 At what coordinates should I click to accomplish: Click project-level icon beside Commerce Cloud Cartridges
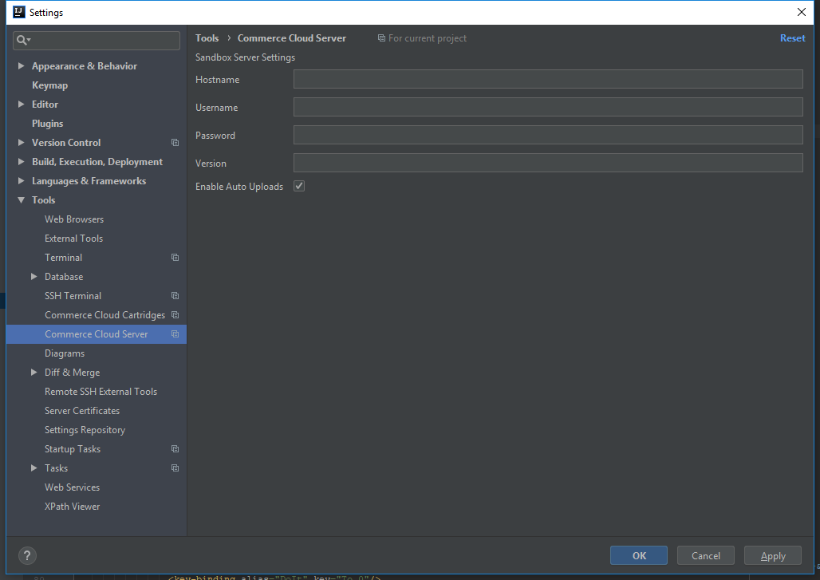[175, 315]
